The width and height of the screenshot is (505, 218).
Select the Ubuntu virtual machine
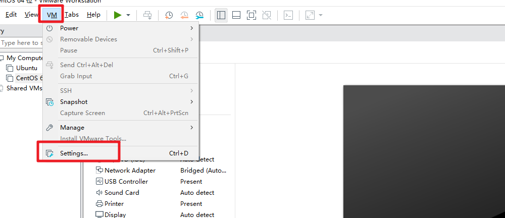[27, 68]
